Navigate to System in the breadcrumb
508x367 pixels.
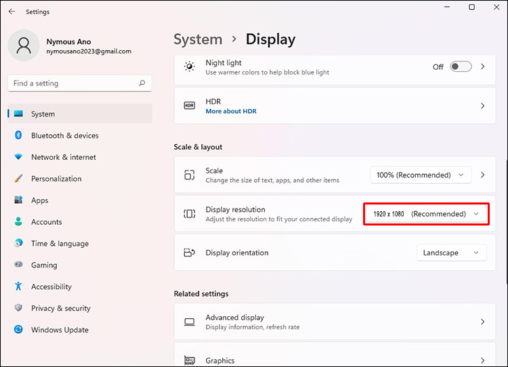(x=198, y=39)
